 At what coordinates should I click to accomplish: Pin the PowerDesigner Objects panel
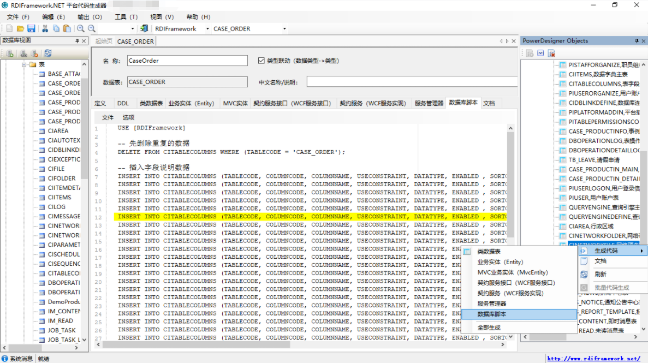[636, 41]
